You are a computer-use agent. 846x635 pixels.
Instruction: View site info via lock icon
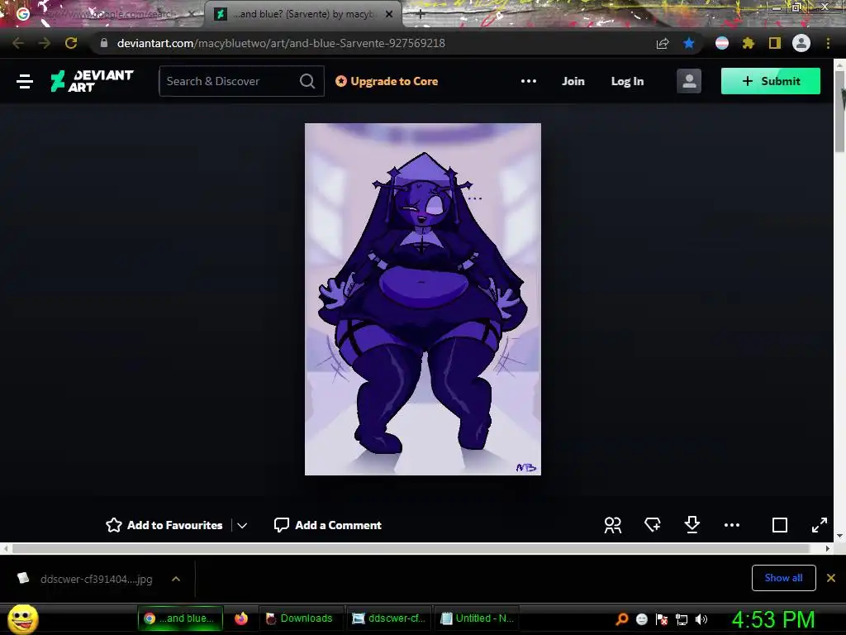coord(103,43)
